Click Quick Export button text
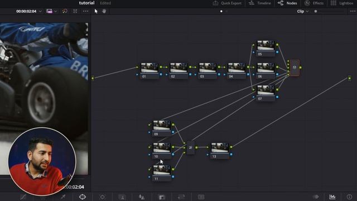Screen dimensions: 357x201 (231, 3)
